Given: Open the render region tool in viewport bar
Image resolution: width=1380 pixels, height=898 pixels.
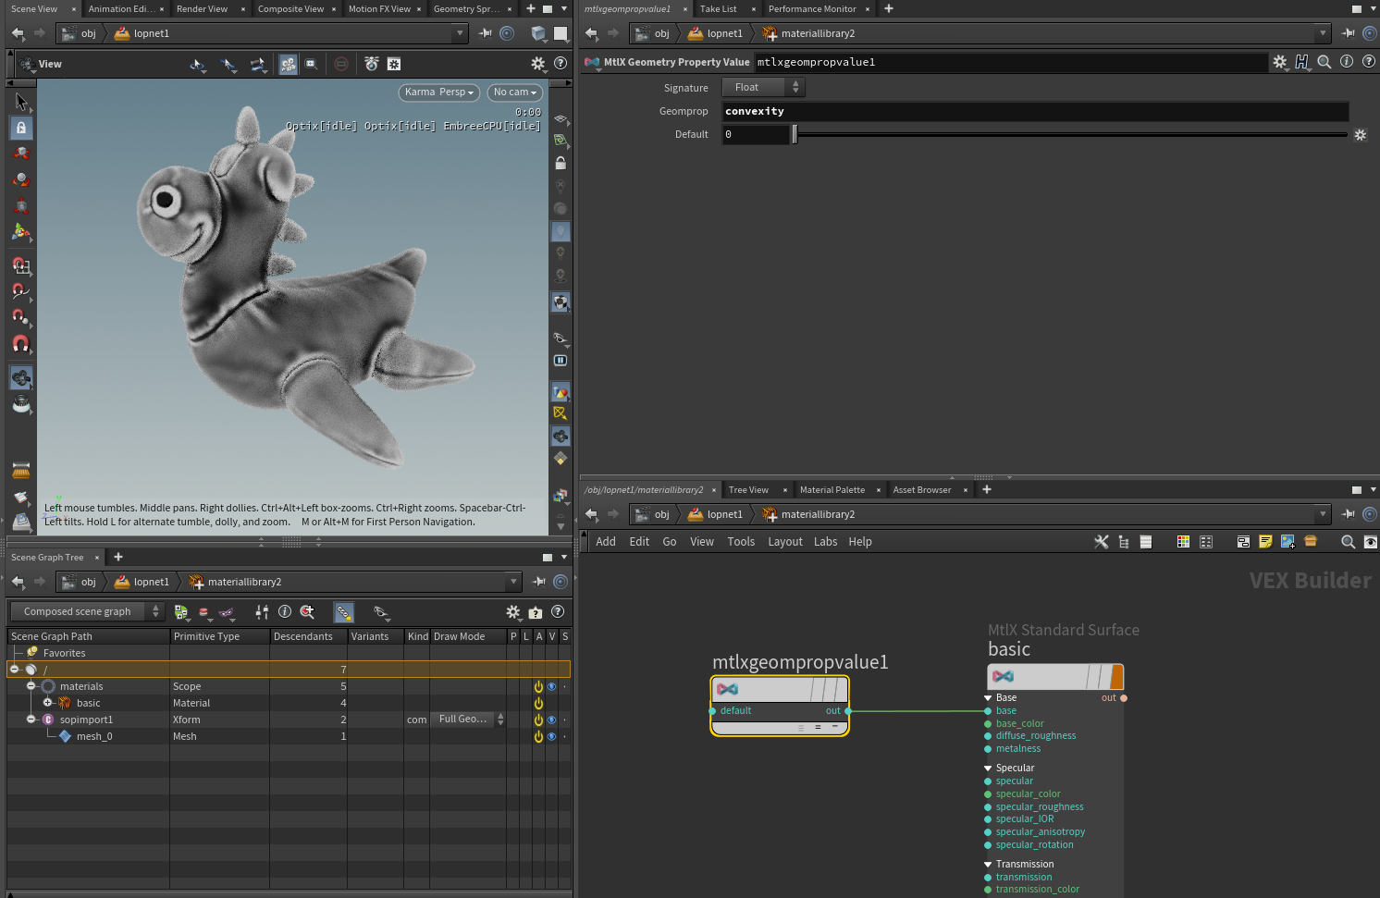Looking at the screenshot, I should click(312, 64).
